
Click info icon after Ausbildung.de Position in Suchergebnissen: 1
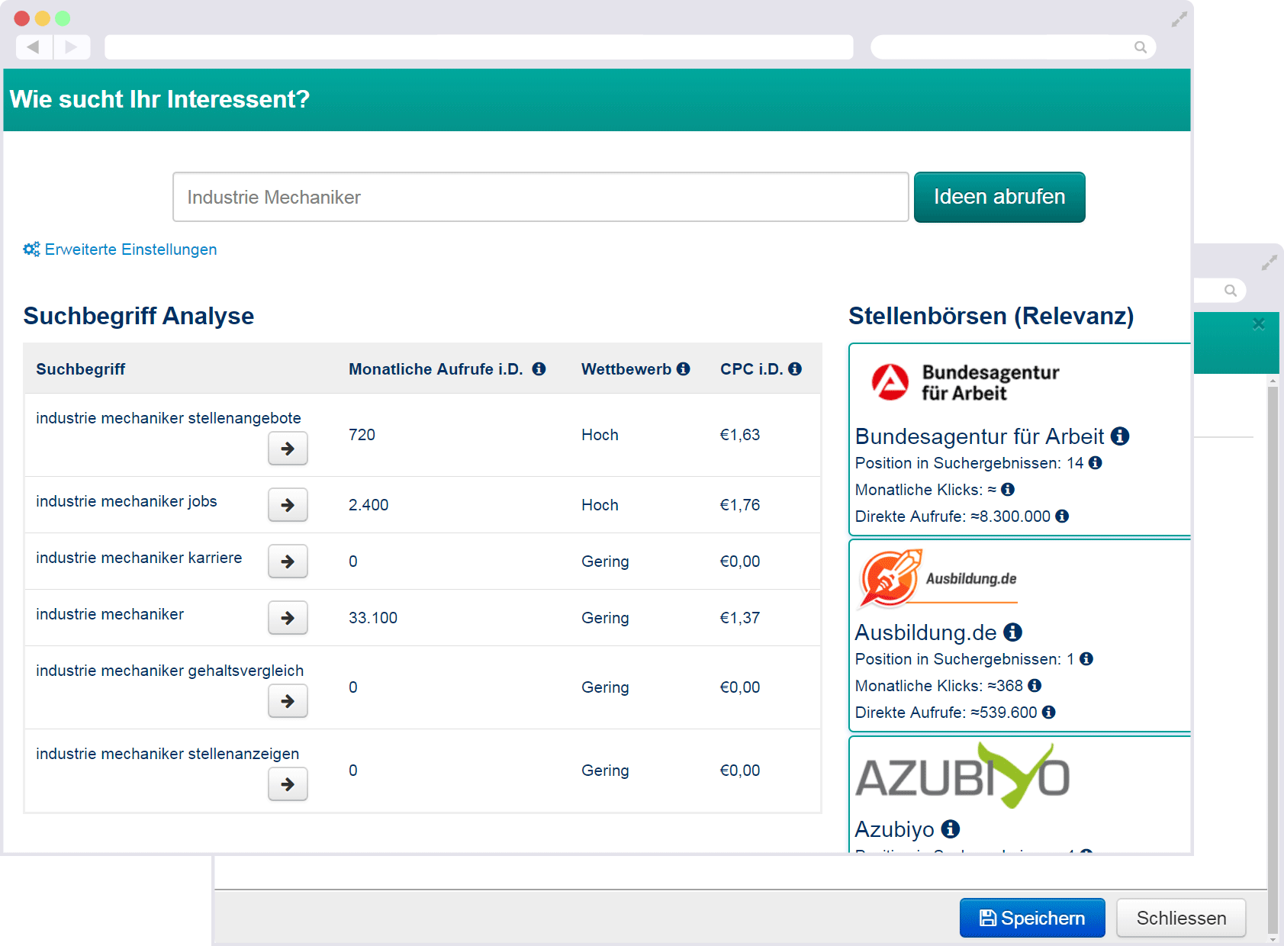[1086, 659]
